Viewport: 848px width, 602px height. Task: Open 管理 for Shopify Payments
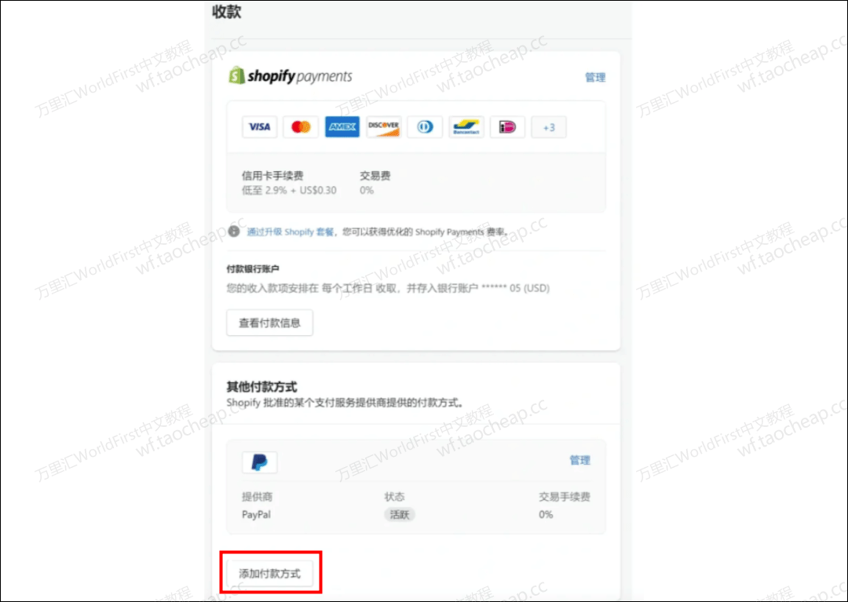pos(595,77)
